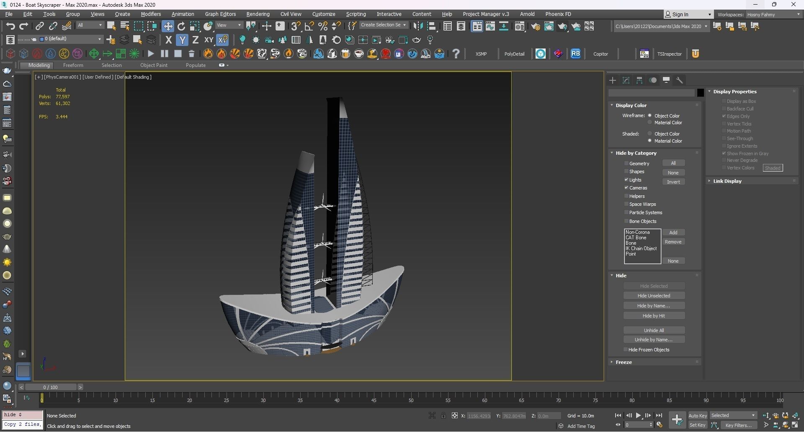Click the Undo arrow icon
The height and width of the screenshot is (435, 804).
click(10, 26)
